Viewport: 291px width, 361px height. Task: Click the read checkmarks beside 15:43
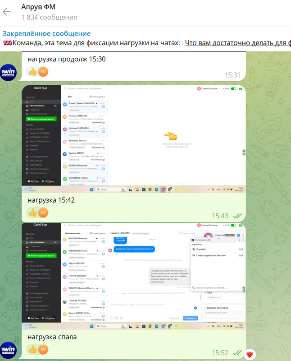pos(237,216)
